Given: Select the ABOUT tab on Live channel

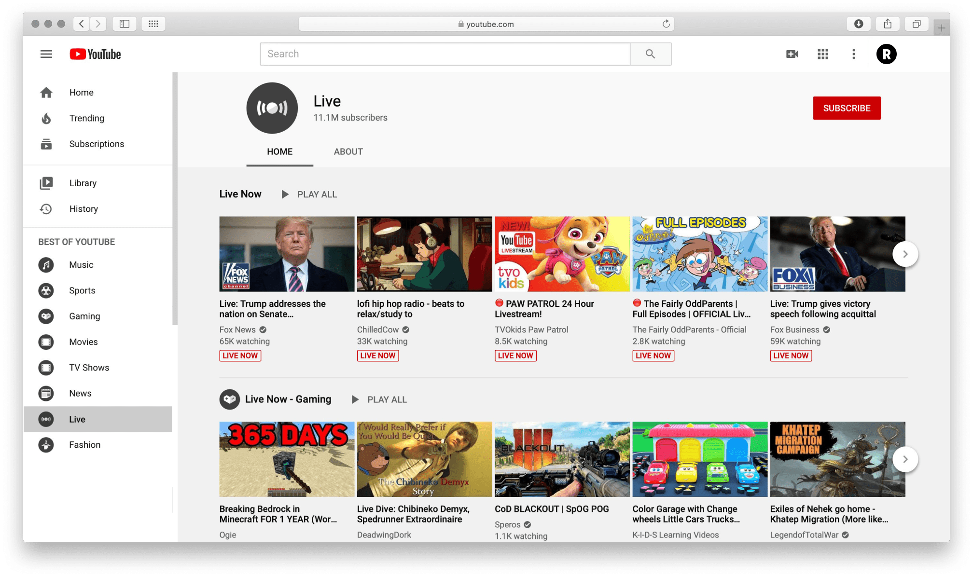Looking at the screenshot, I should point(347,151).
